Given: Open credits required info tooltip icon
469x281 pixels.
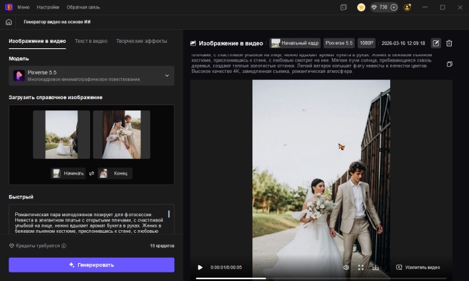Looking at the screenshot, I should [64, 245].
